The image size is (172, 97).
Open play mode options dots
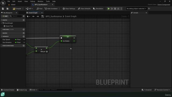point(121,9)
